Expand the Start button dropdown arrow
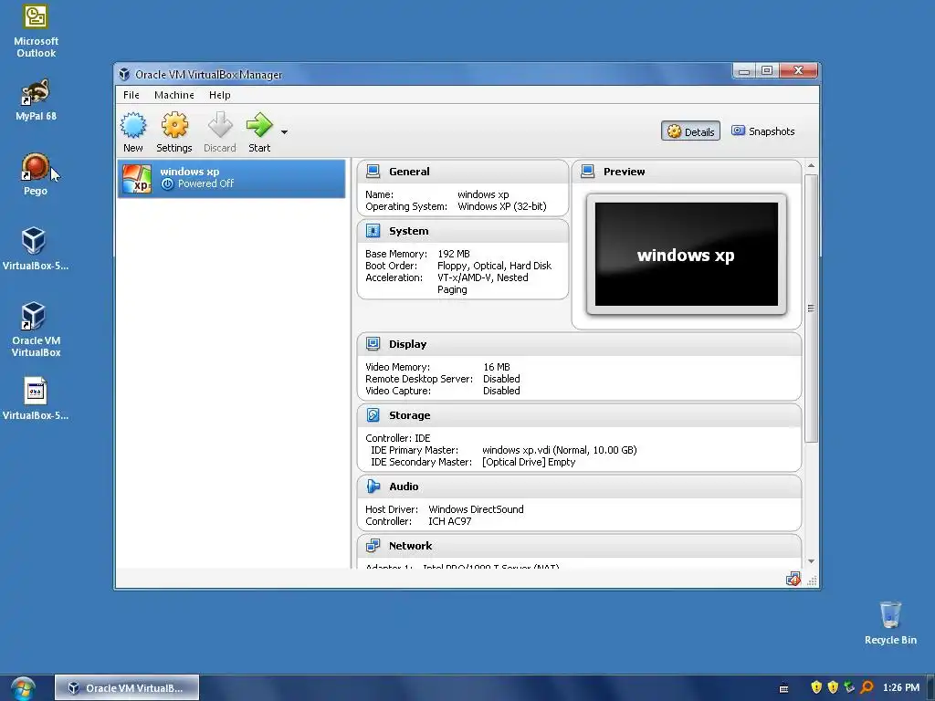Screen dimensions: 935x701 coord(285,131)
